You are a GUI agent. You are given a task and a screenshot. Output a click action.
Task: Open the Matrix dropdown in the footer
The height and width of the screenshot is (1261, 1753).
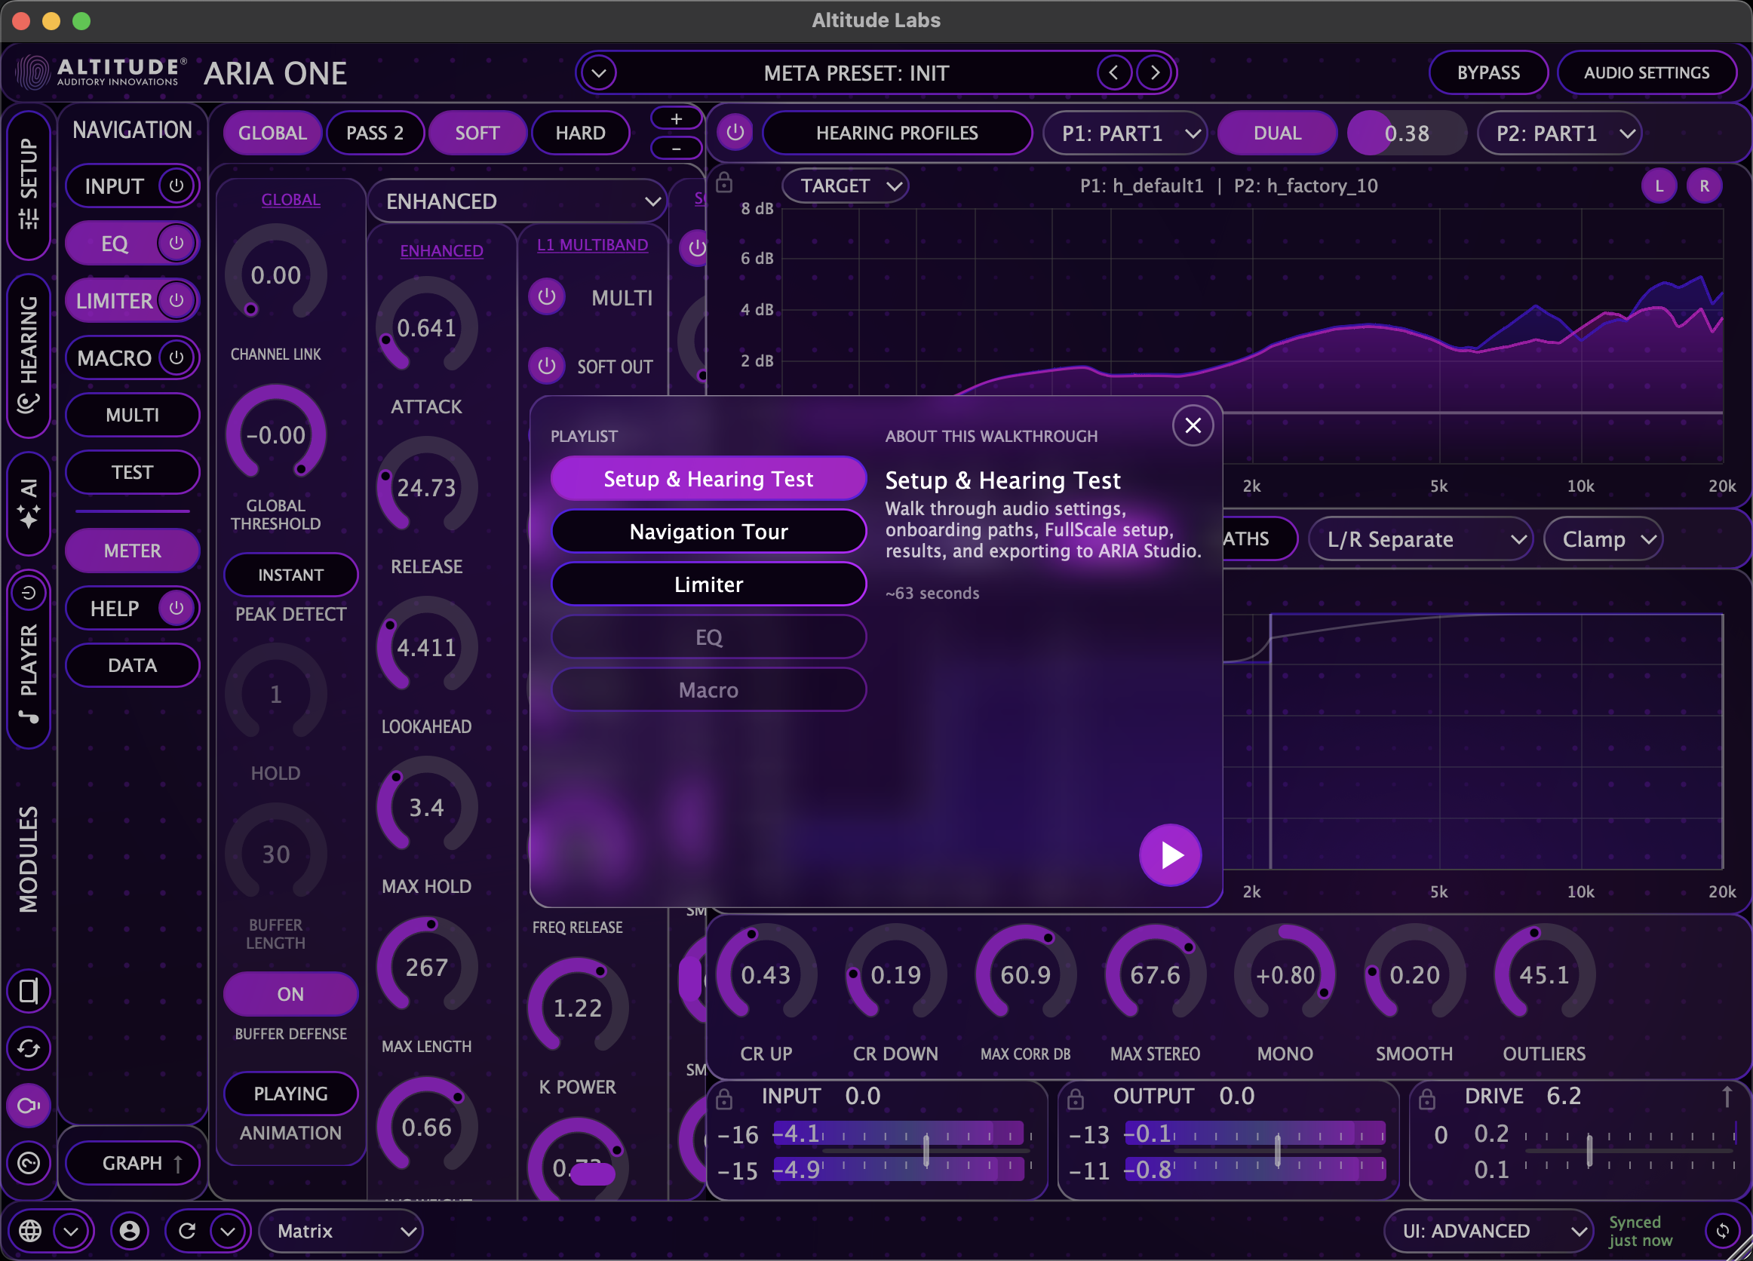(340, 1231)
